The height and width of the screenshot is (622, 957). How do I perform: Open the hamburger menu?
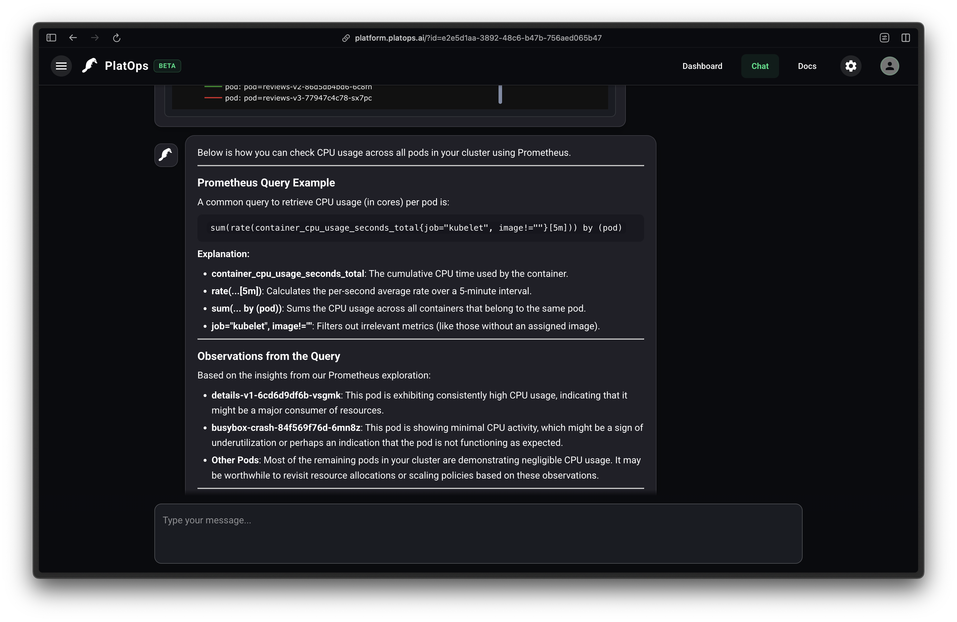tap(61, 66)
